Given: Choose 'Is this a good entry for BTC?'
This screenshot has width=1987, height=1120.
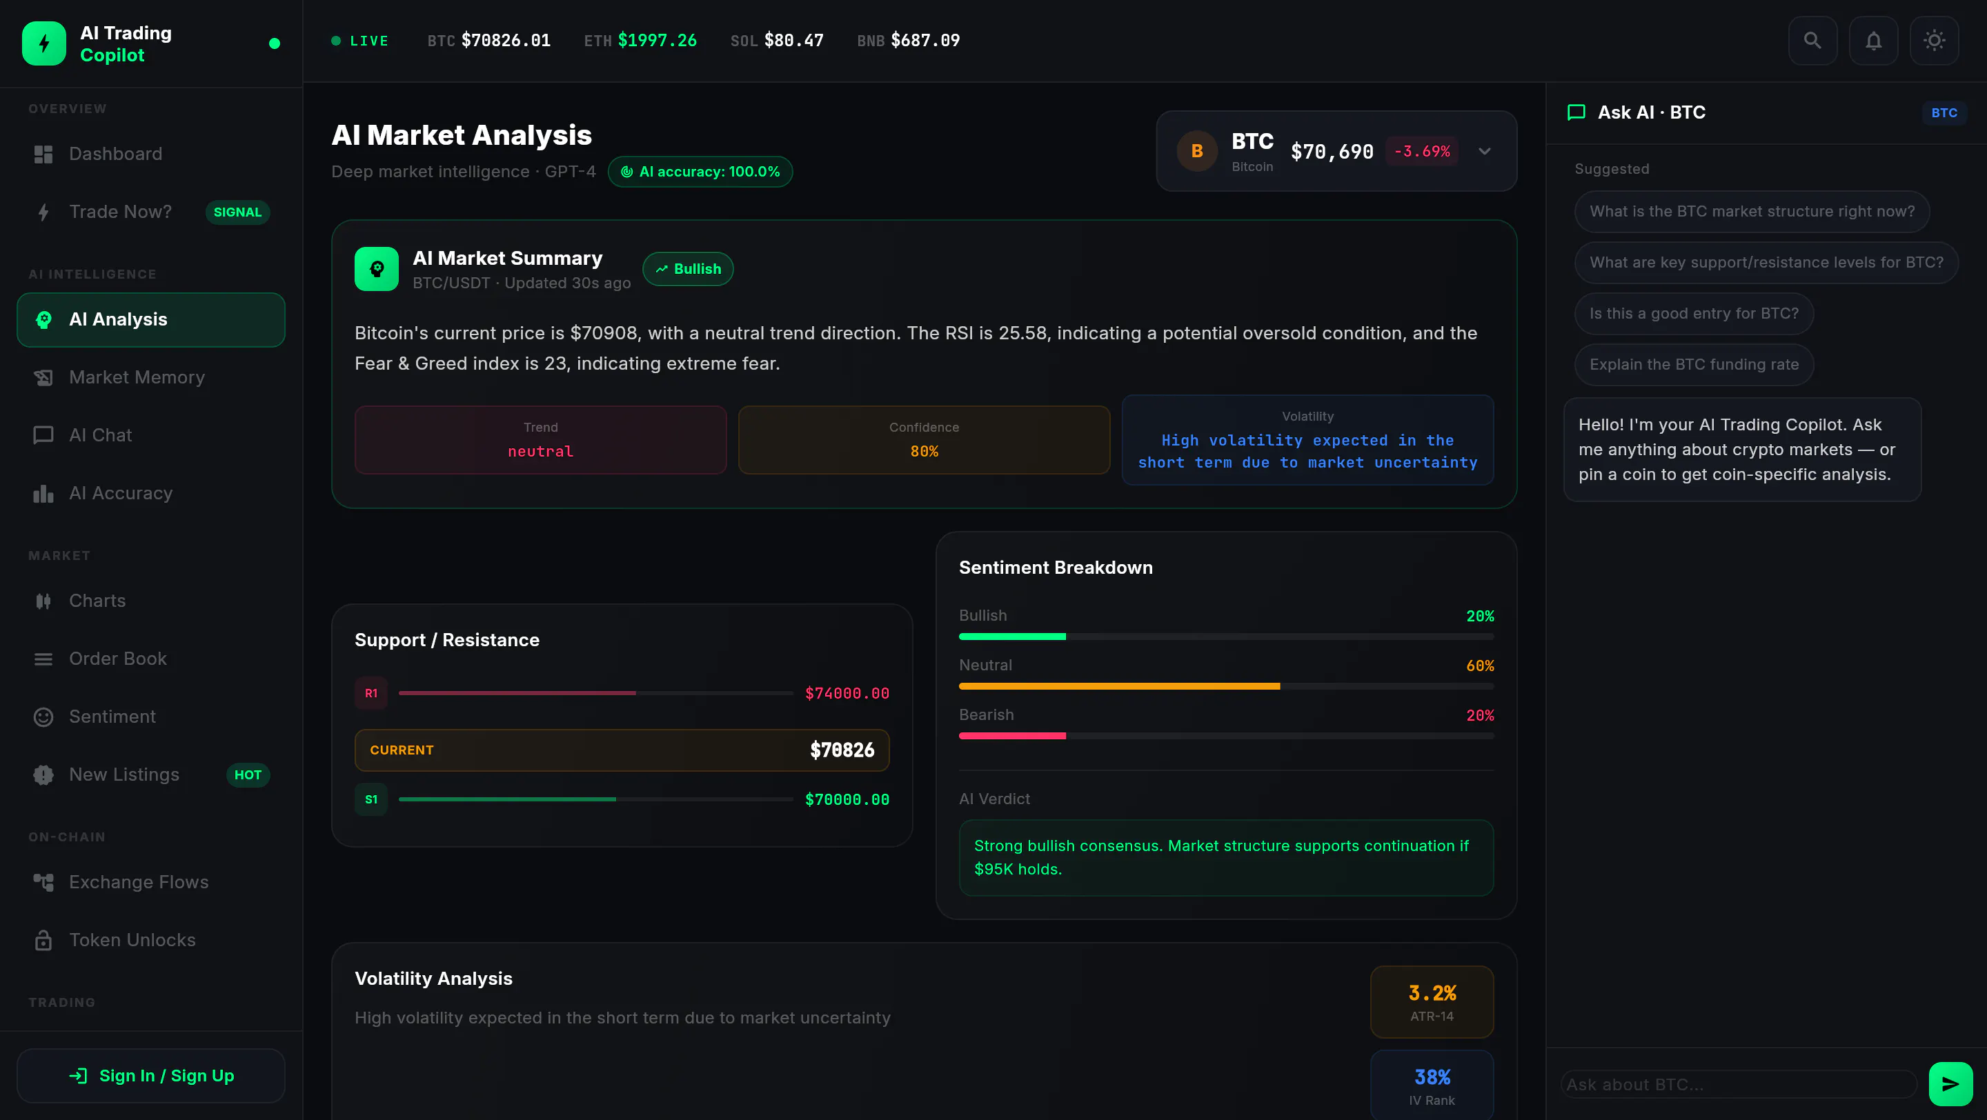Looking at the screenshot, I should [x=1694, y=313].
